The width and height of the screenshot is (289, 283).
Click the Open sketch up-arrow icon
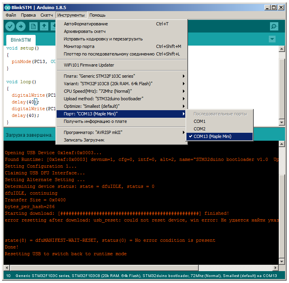coord(44,27)
